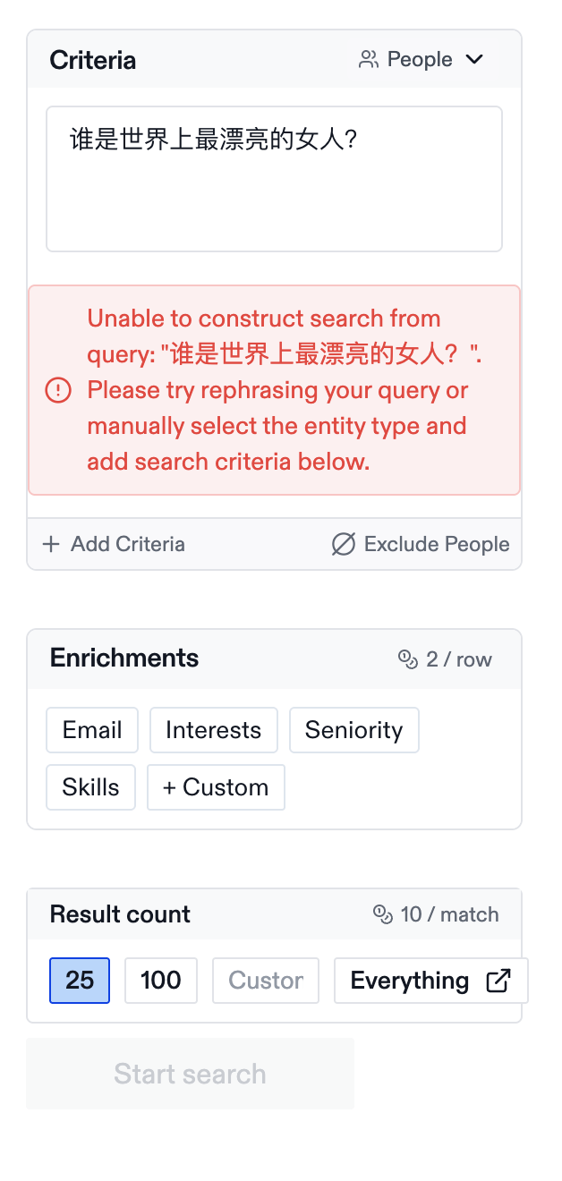Screen dimensions: 562x1181
Task: Enable the Skills enrichment
Action: (x=90, y=787)
